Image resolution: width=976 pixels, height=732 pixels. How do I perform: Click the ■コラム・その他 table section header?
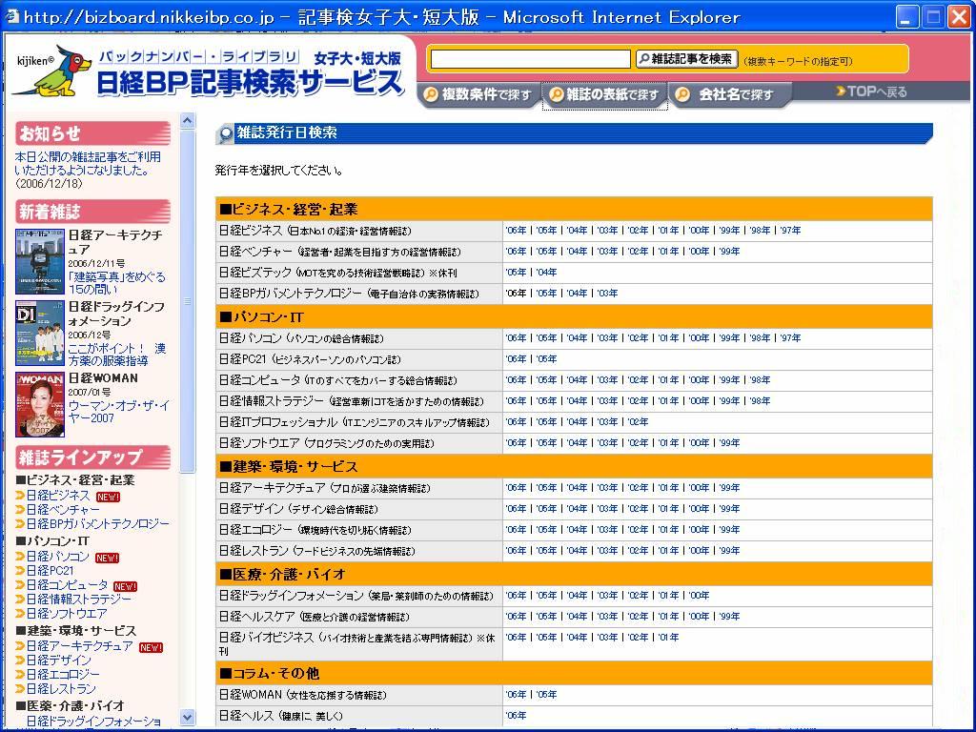(574, 674)
